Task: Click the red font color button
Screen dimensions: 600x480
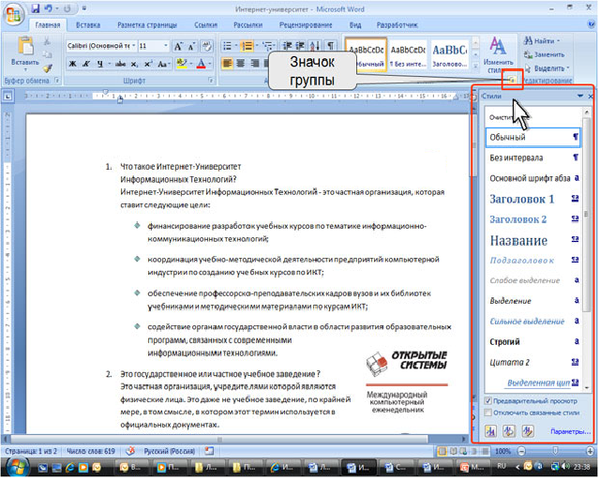Action: click(x=202, y=64)
